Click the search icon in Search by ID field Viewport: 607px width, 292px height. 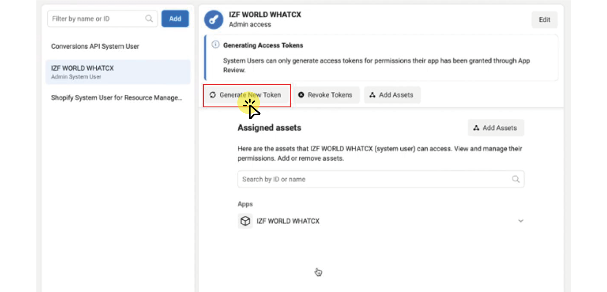[x=516, y=179]
